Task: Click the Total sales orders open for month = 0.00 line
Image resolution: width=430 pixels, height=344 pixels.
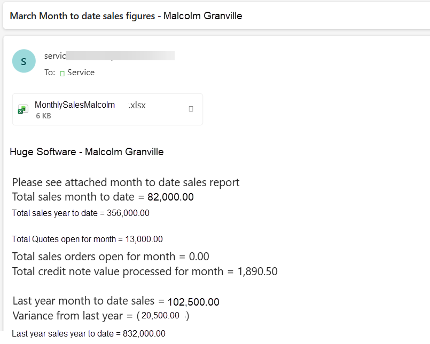Action: (111, 257)
